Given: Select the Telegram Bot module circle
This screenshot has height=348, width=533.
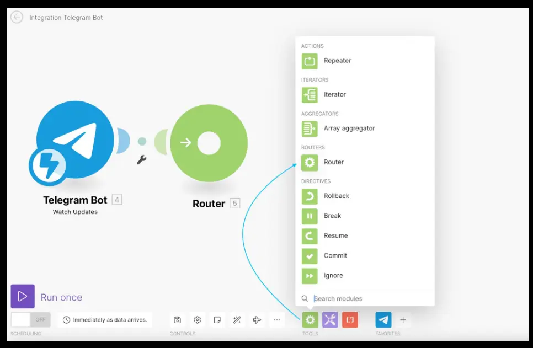Looking at the screenshot, I should pyautogui.click(x=75, y=140).
